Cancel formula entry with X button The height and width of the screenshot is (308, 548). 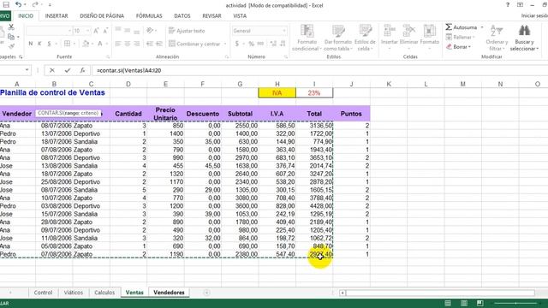click(x=52, y=70)
